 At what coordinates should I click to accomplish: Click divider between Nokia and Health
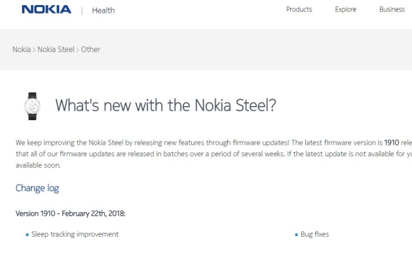point(82,11)
